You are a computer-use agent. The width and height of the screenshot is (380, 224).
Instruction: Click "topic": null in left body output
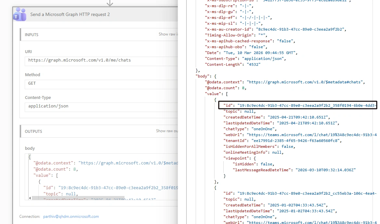click(60, 194)
